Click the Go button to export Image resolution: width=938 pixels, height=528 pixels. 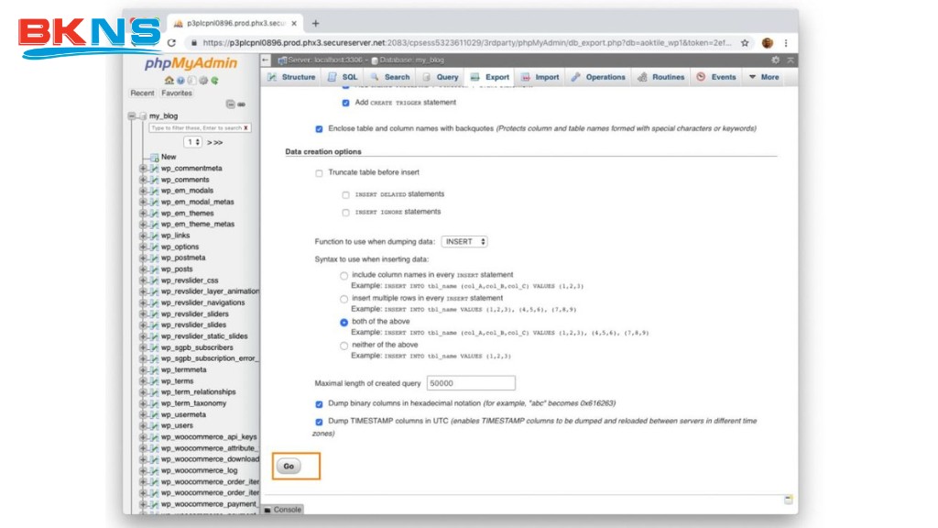point(289,467)
